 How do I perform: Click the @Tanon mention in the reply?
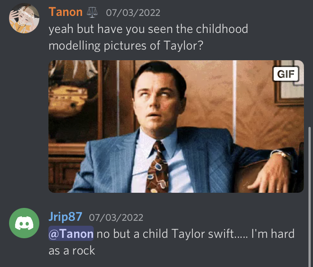click(x=71, y=233)
